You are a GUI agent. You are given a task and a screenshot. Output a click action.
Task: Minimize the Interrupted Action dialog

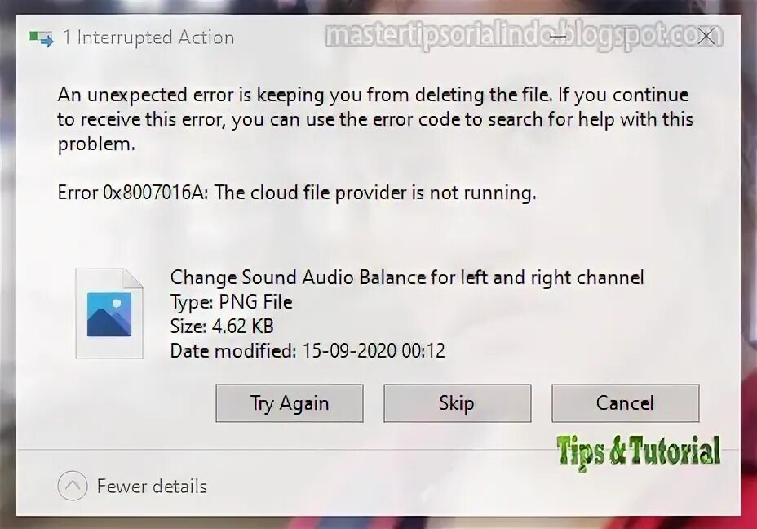coord(558,36)
